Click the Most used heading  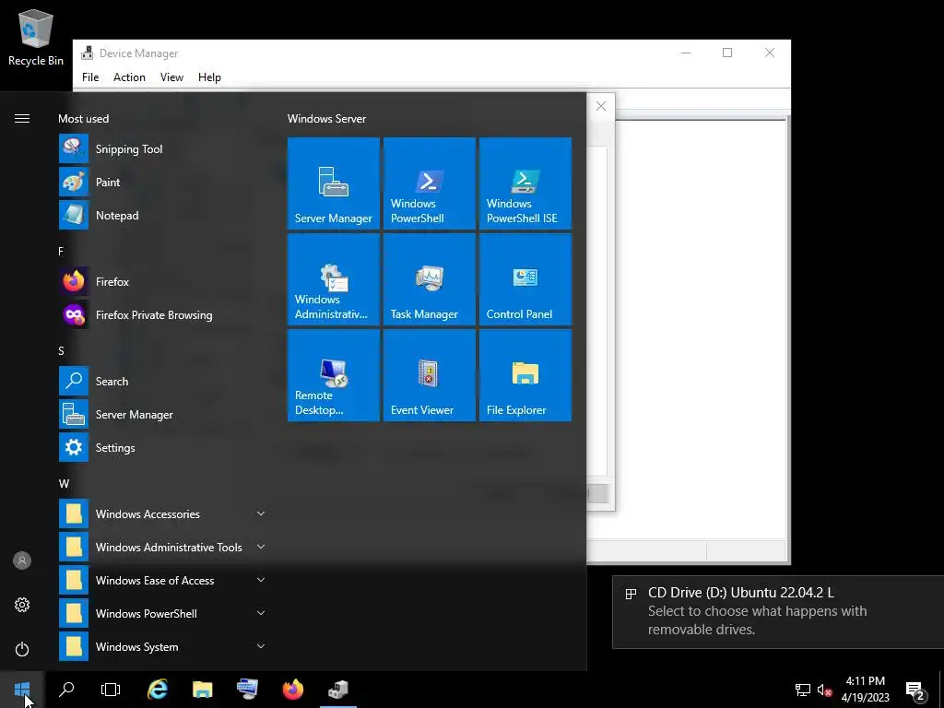pos(84,119)
